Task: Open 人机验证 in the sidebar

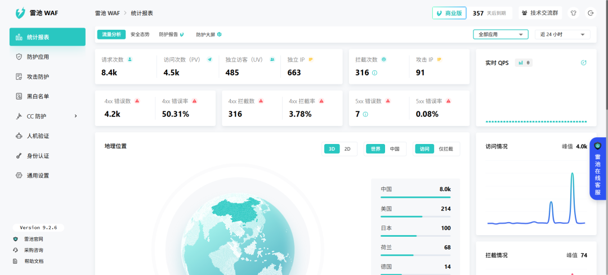Action: point(47,136)
